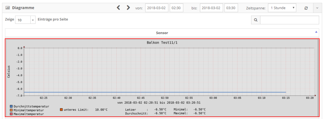Click the bis date field 2018-03-02
325x119 pixels.
coord(211,8)
